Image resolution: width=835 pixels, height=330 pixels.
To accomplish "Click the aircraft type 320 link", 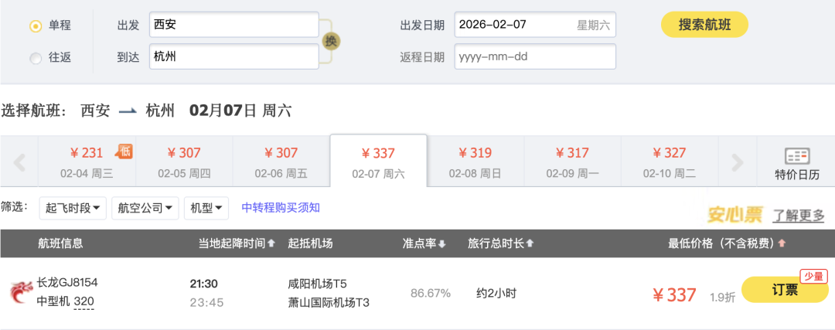I will pos(83,301).
